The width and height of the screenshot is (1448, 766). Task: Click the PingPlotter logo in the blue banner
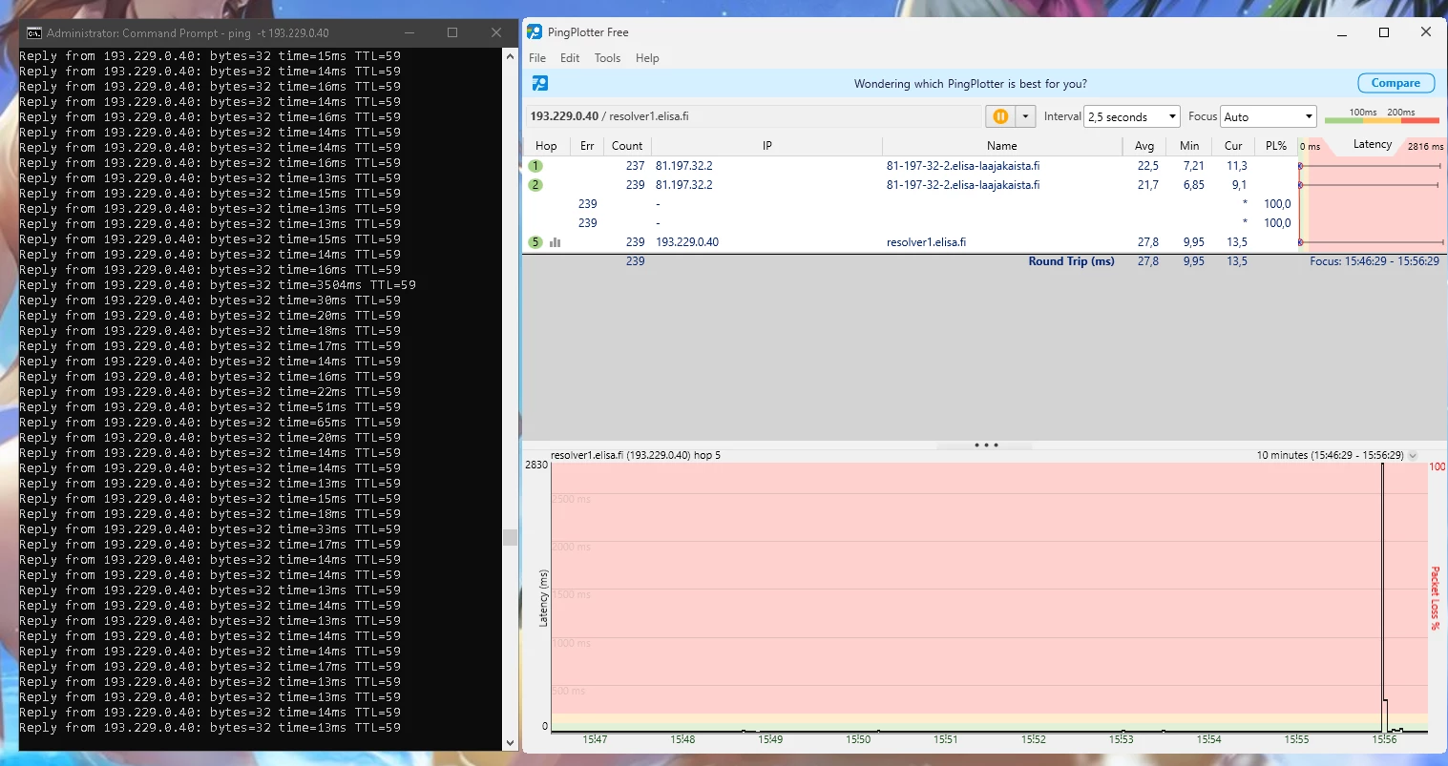(x=539, y=83)
